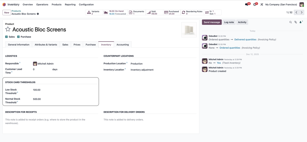This screenshot has height=142, width=307.
Task: Switch to the Purchase tab
Action: tap(91, 45)
